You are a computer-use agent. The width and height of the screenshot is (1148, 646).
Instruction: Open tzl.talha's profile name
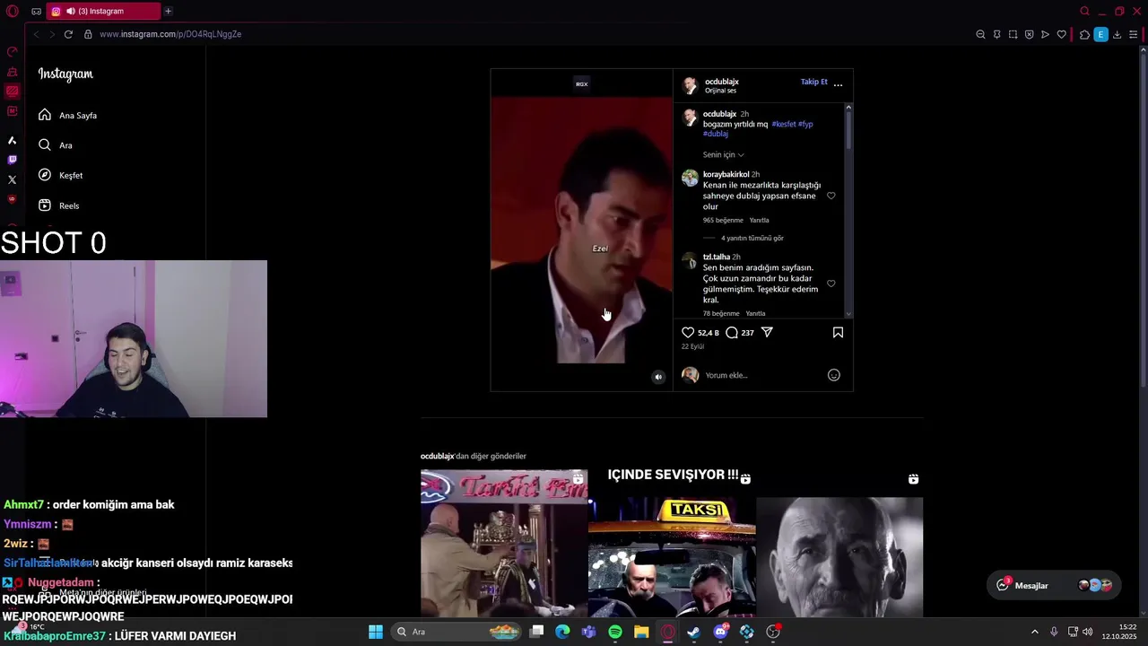(717, 257)
